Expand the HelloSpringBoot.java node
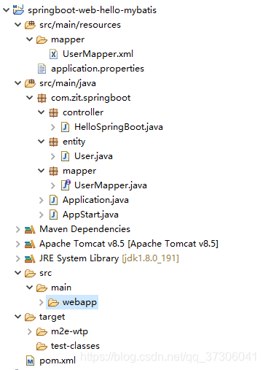Viewport: 263px width, 370px height. (x=53, y=127)
